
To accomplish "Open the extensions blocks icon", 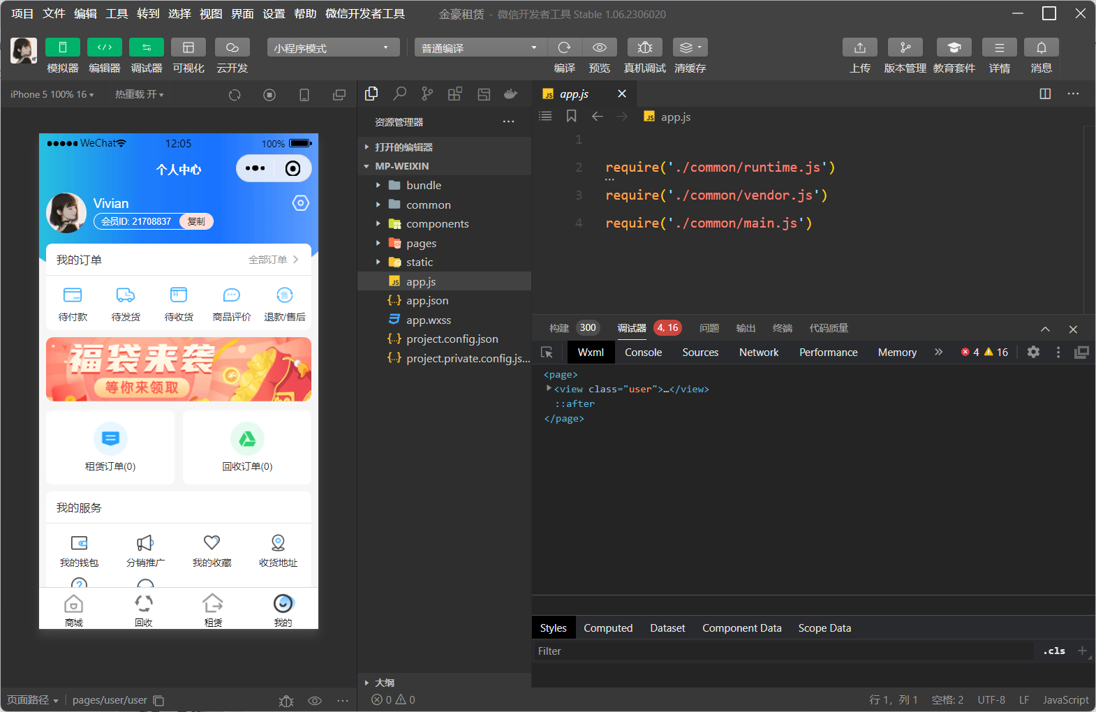I will pyautogui.click(x=455, y=94).
